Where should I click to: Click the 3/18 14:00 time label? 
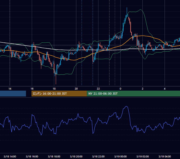(10, 156)
